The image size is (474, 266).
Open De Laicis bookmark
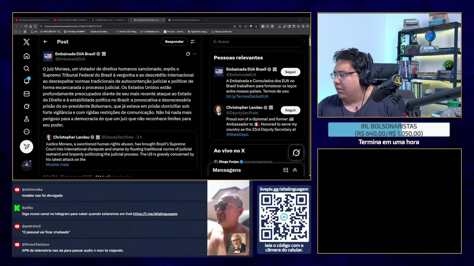(x=174, y=32)
